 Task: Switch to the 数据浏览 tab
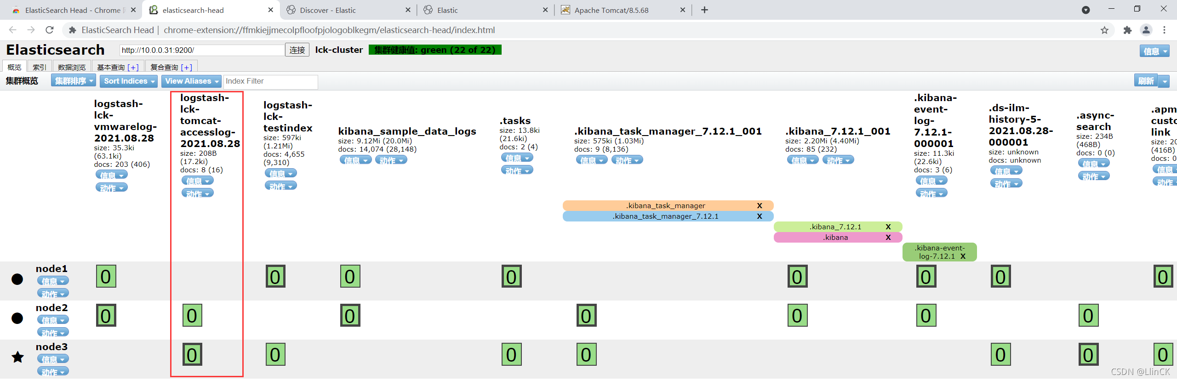tap(72, 67)
